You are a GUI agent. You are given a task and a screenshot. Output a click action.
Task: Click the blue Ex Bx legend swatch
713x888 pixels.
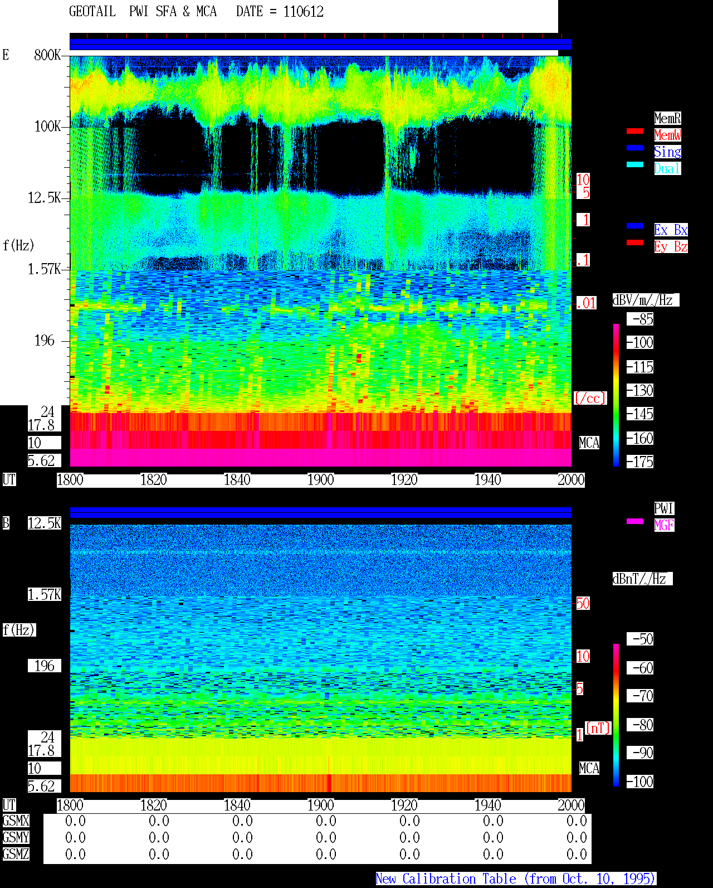(635, 226)
